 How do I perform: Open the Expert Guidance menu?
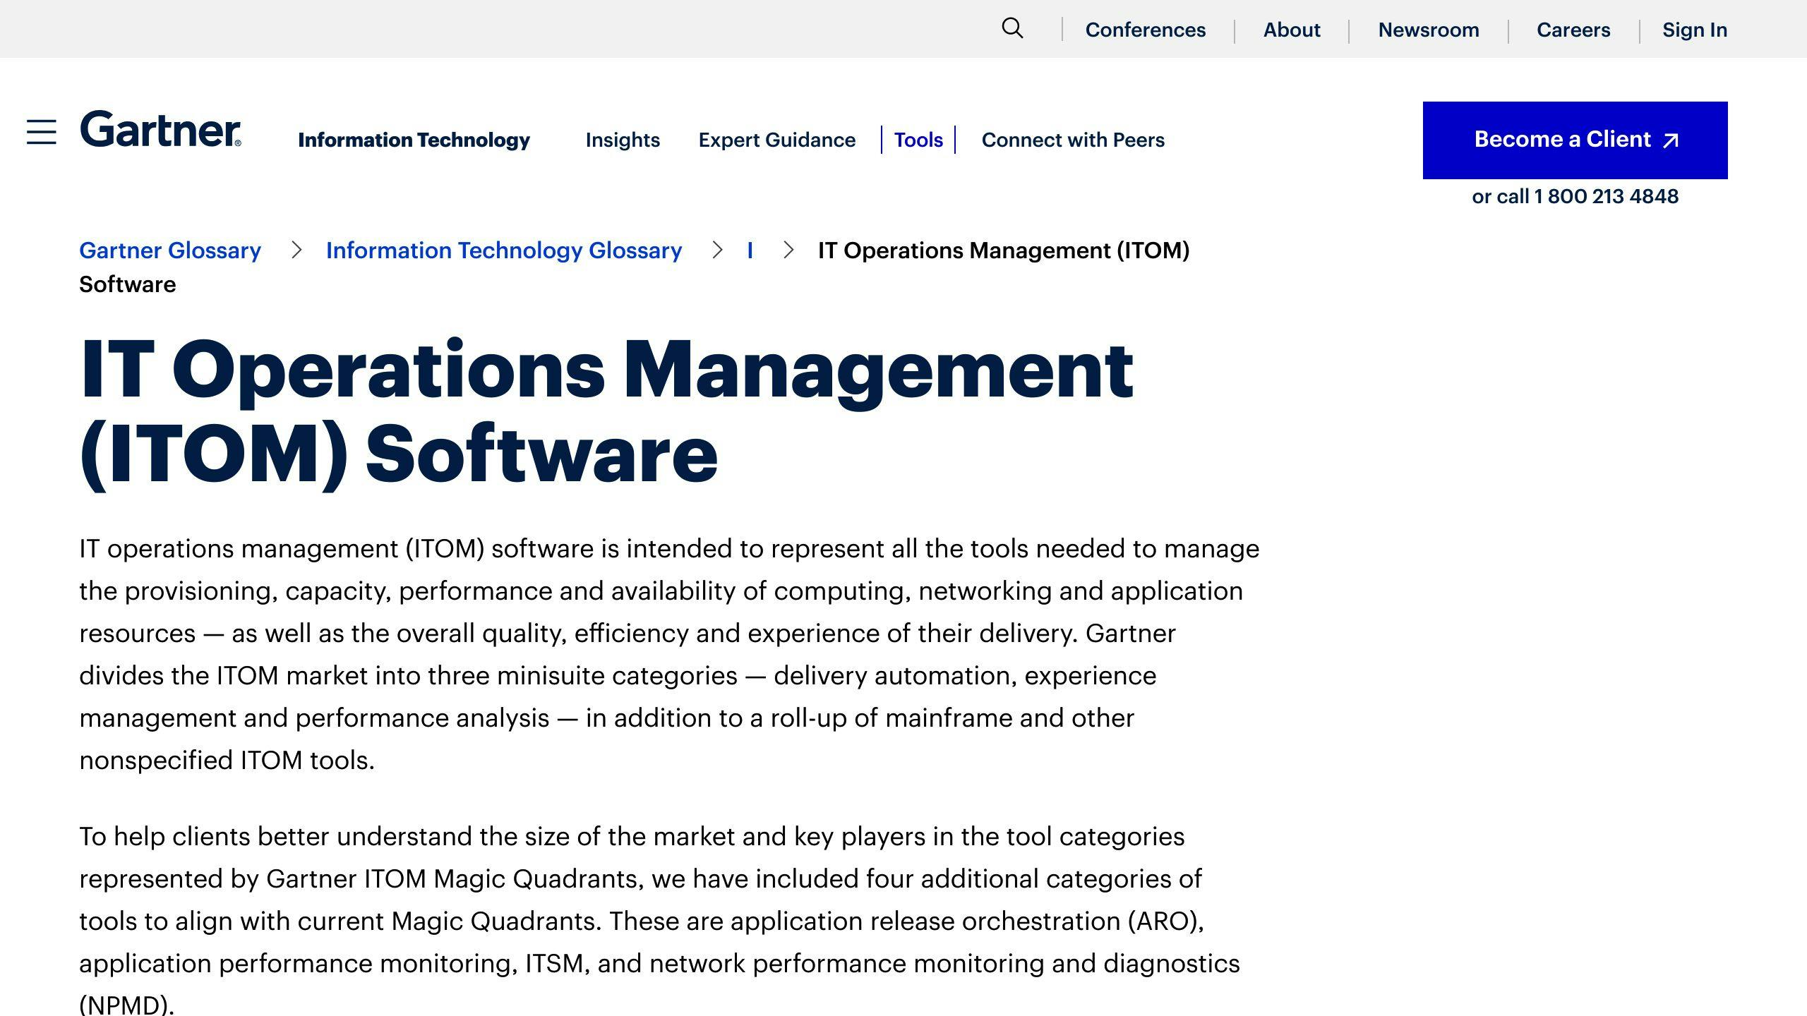777,140
